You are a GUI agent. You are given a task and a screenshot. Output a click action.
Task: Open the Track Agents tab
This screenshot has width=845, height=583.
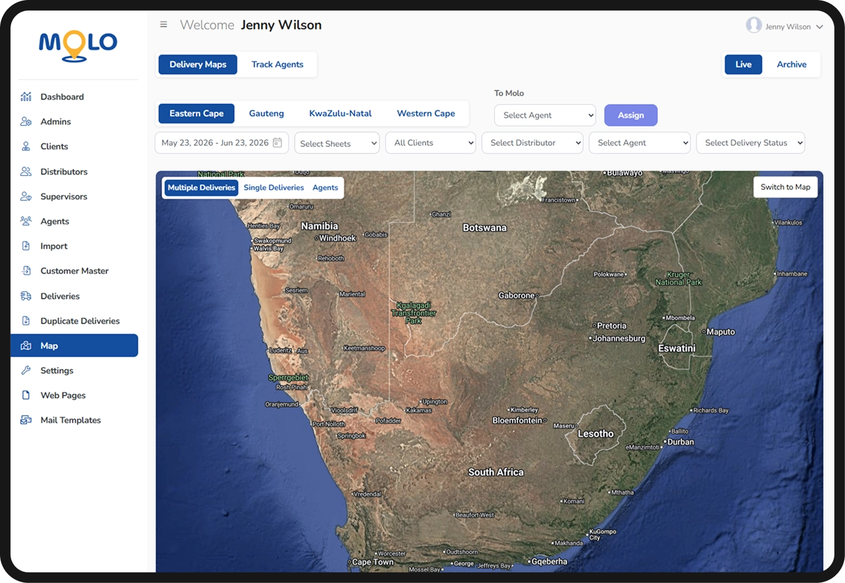pyautogui.click(x=277, y=64)
